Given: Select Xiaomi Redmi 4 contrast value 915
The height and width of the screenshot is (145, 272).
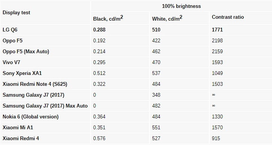Looking at the screenshot, I should coord(216,138).
